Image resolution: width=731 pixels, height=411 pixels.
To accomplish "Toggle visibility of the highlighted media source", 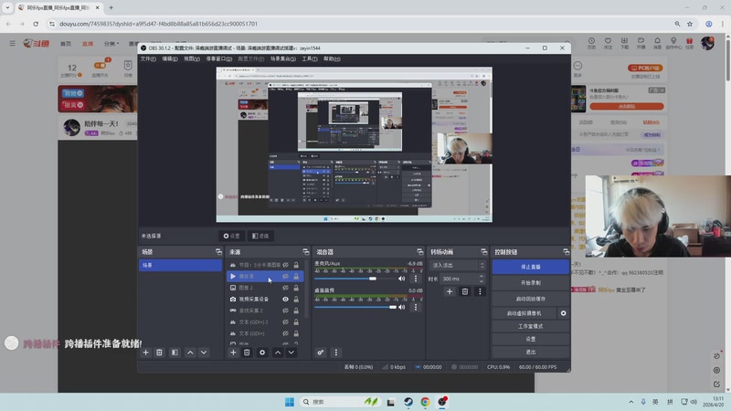I will click(285, 277).
